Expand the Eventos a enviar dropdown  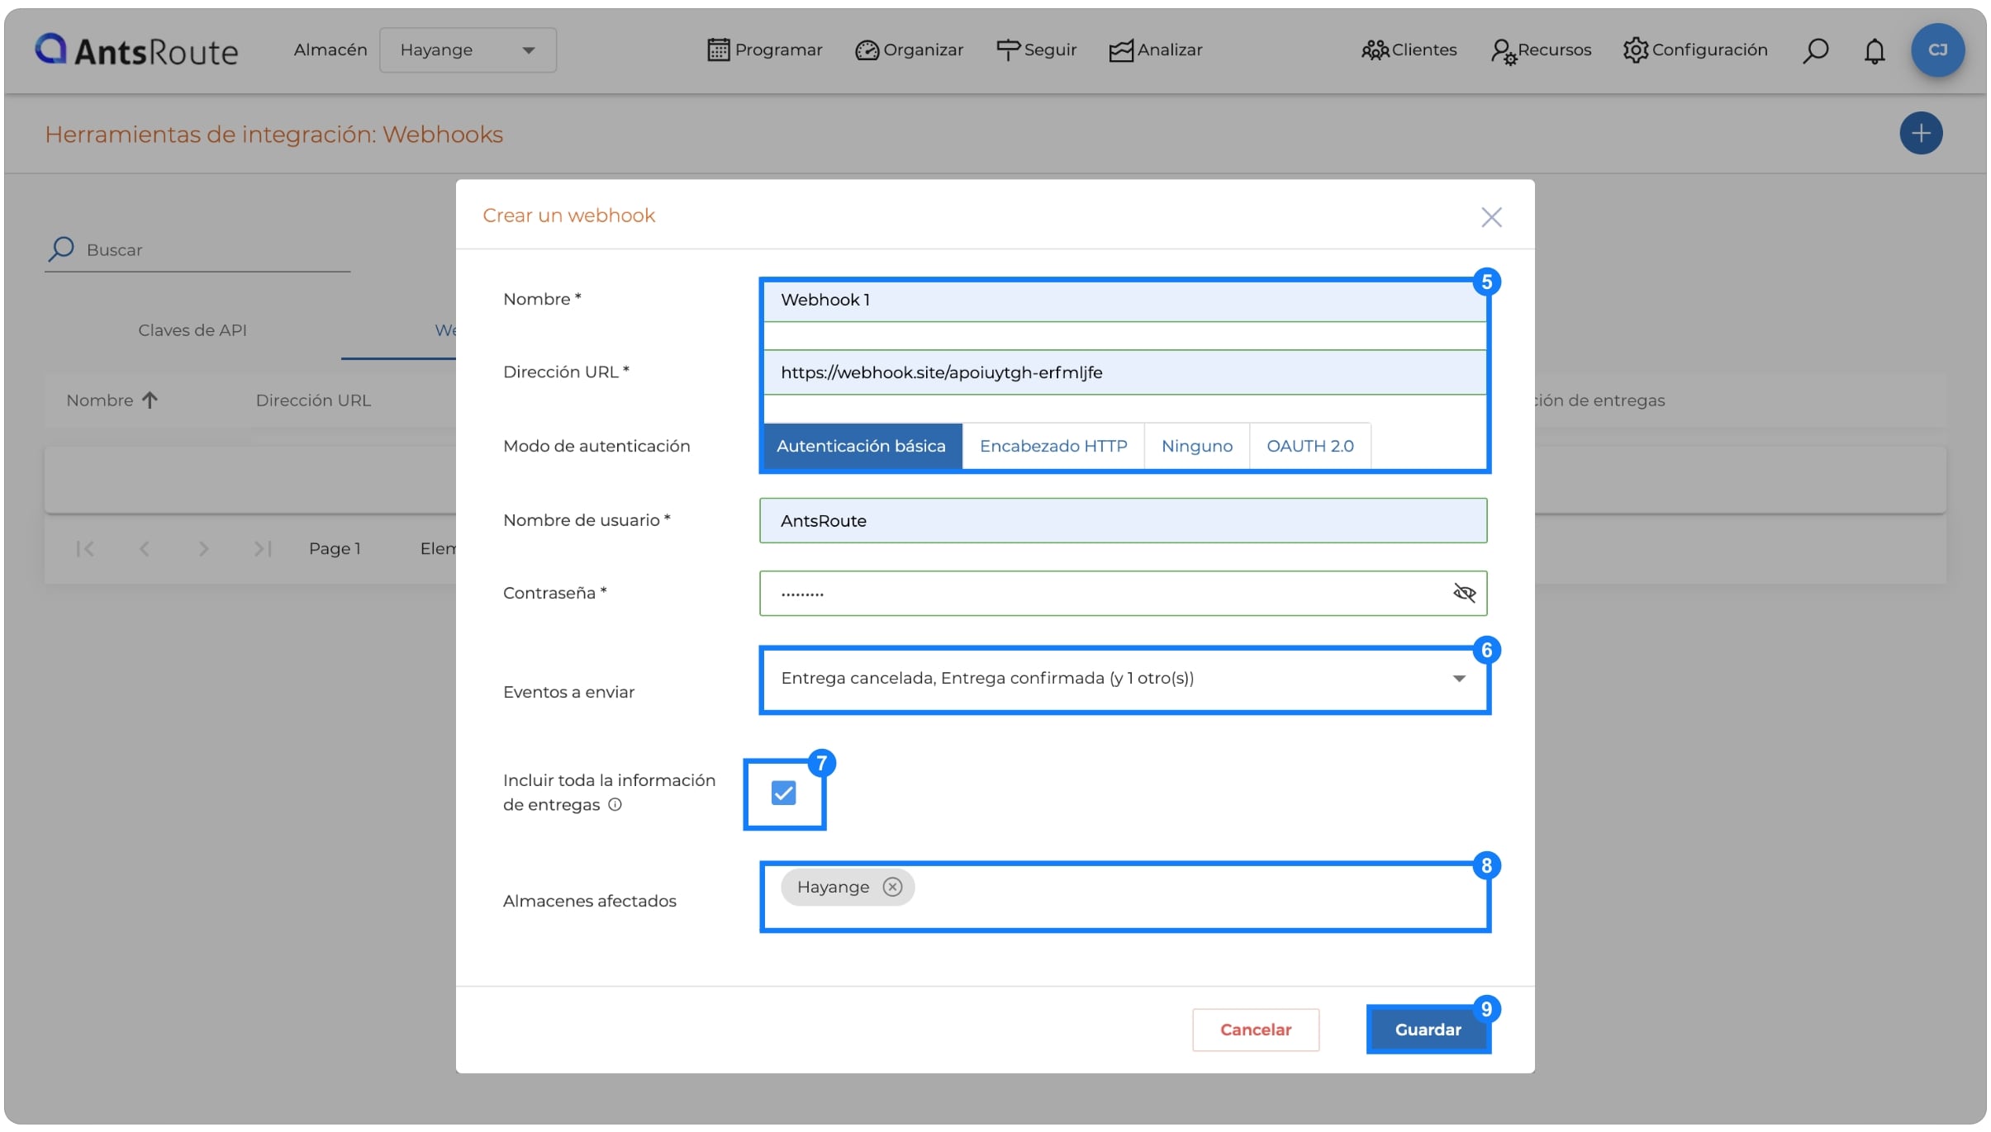click(x=1124, y=679)
